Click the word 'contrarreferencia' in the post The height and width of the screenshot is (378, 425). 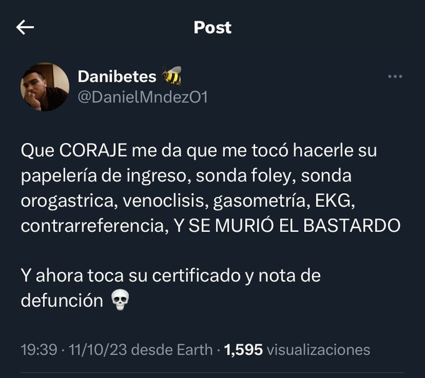click(92, 226)
